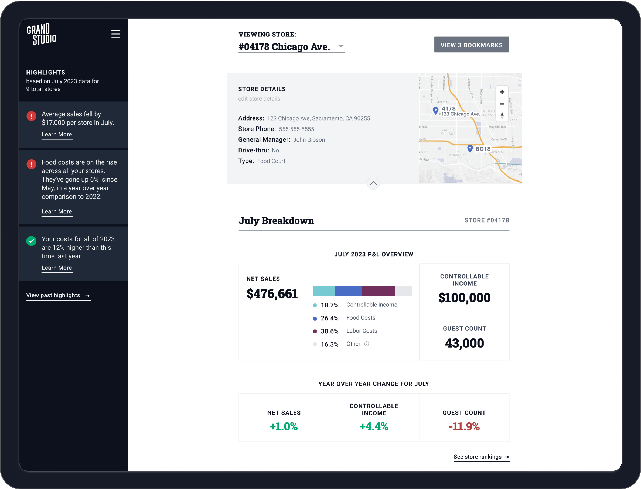Click the 6018 store map pin
Screen dimensions: 641x489
tap(470, 148)
